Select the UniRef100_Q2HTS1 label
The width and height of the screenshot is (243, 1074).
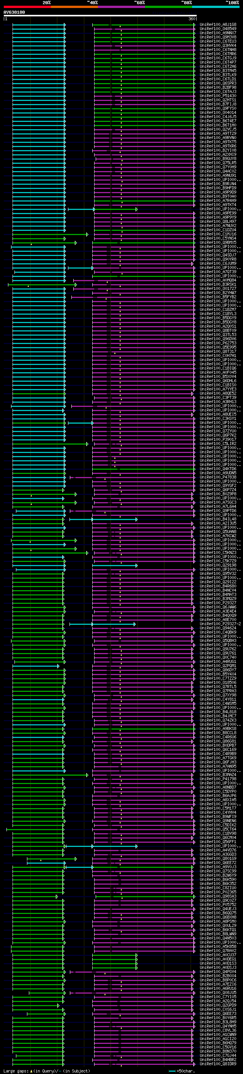(218, 100)
